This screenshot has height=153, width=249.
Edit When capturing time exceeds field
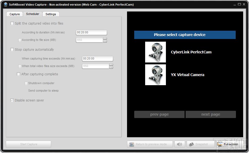(x=97, y=58)
